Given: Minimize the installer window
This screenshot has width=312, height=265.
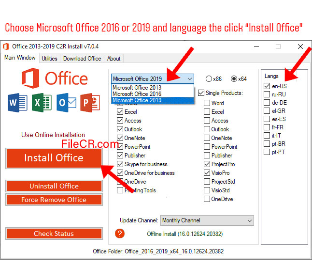Looking at the screenshot, I should tap(256, 47).
